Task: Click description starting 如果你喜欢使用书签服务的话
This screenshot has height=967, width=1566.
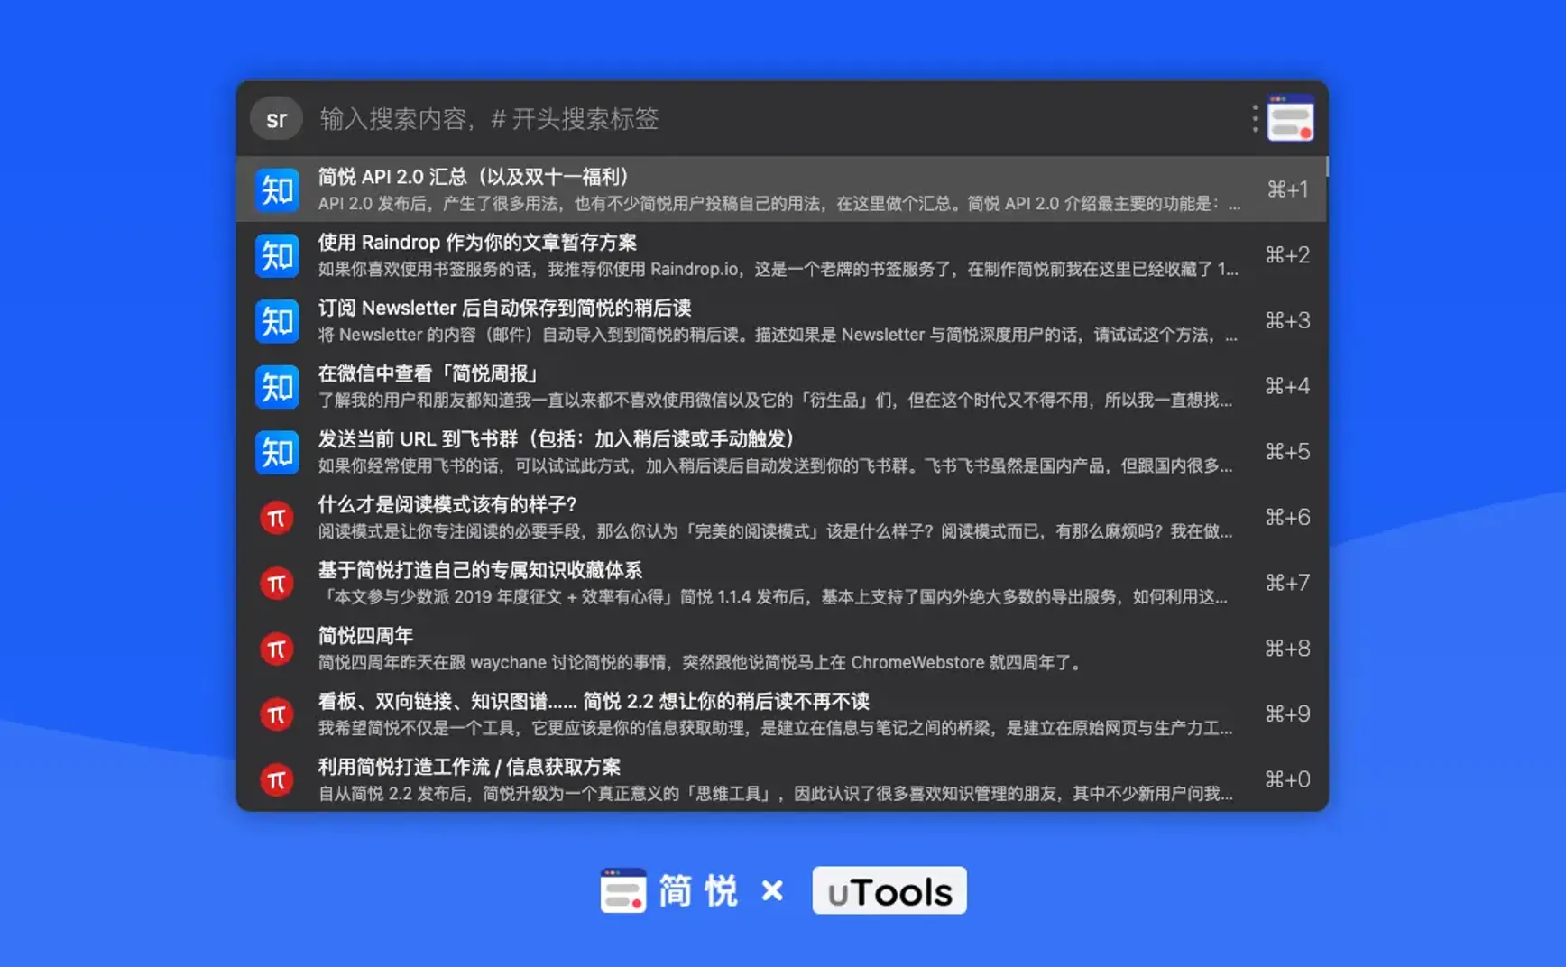Action: coord(778,269)
